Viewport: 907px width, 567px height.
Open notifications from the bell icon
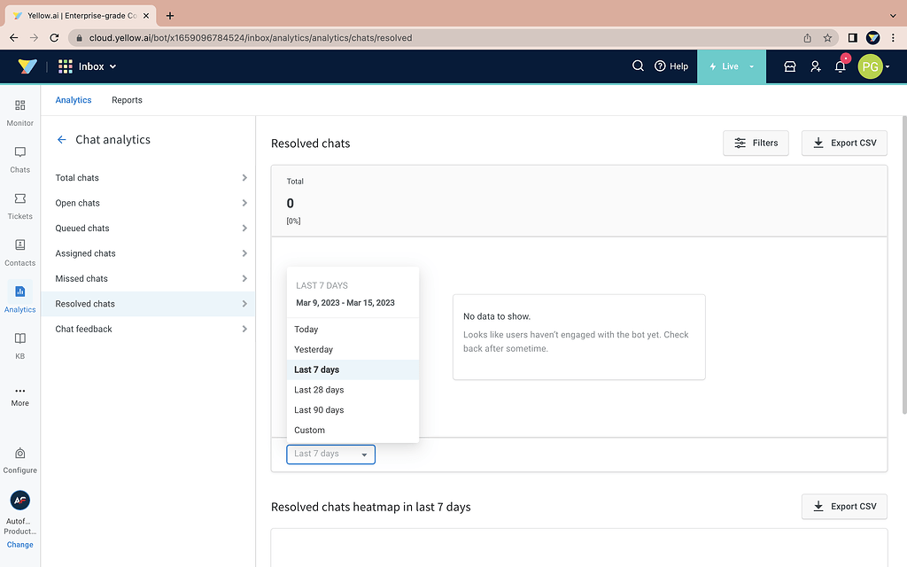840,66
